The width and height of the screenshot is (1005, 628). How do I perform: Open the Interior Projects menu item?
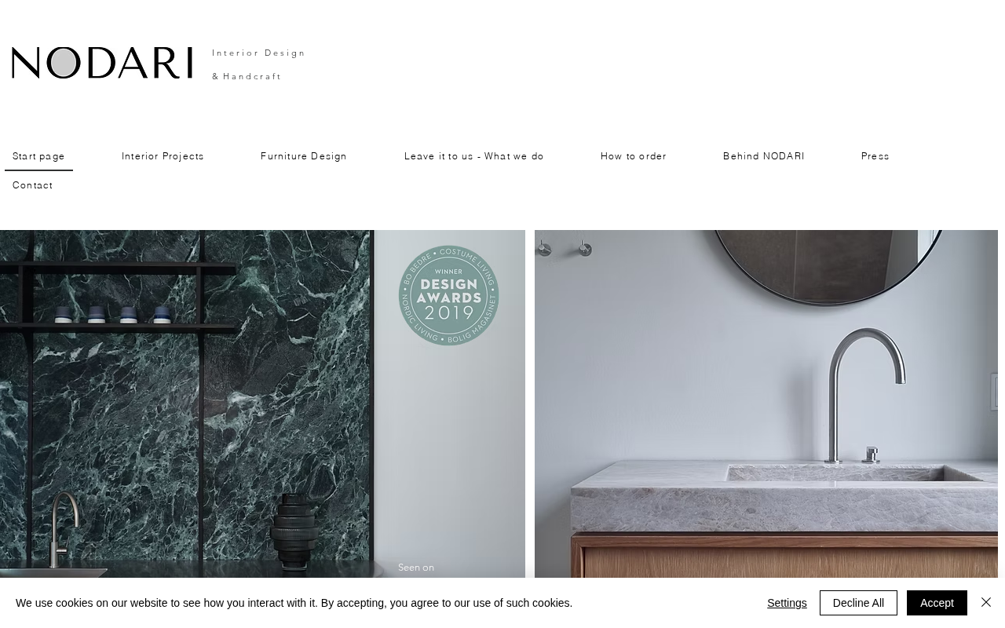click(163, 156)
